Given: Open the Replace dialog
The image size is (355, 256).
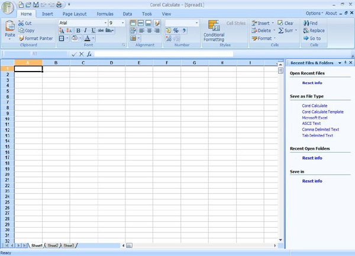Looking at the screenshot, I should pos(314,31).
